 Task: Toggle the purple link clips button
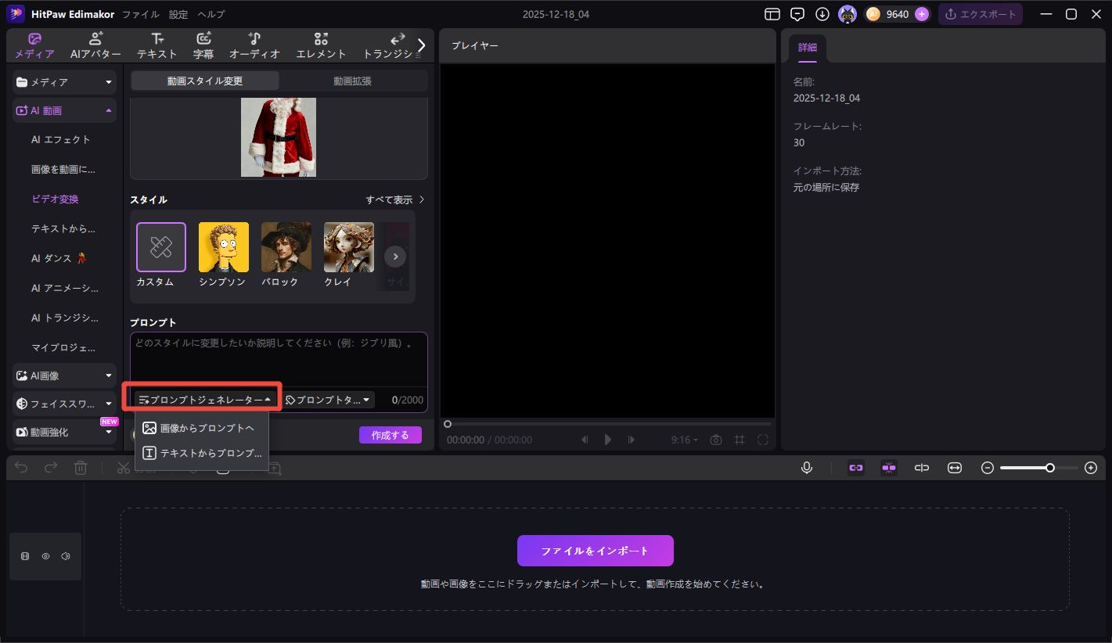856,468
